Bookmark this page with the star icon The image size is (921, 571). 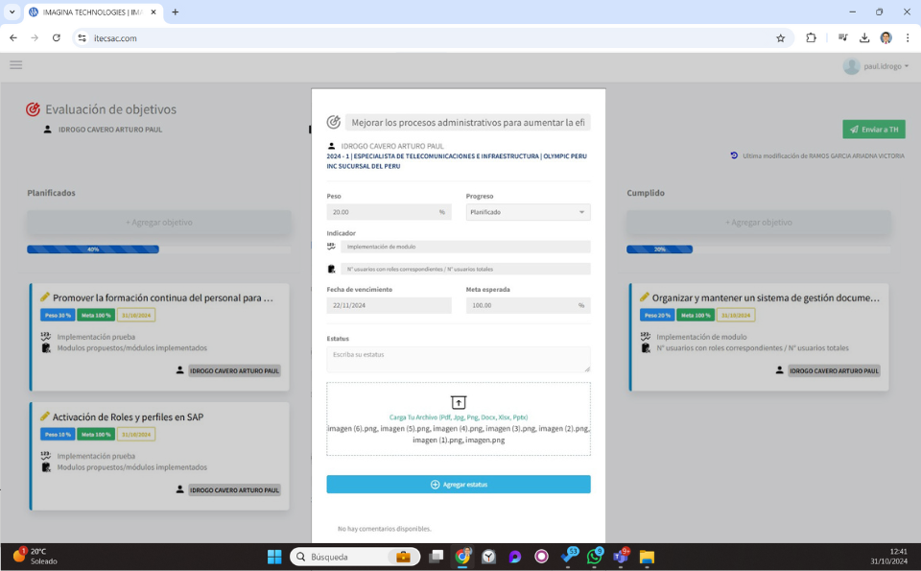pyautogui.click(x=780, y=38)
